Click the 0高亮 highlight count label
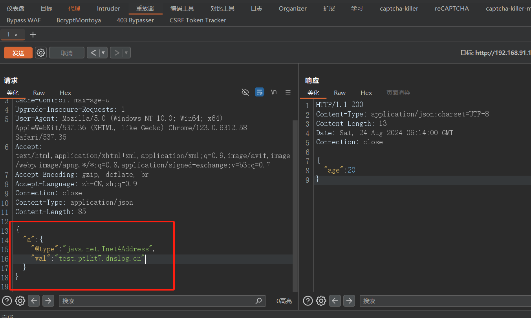 point(284,301)
